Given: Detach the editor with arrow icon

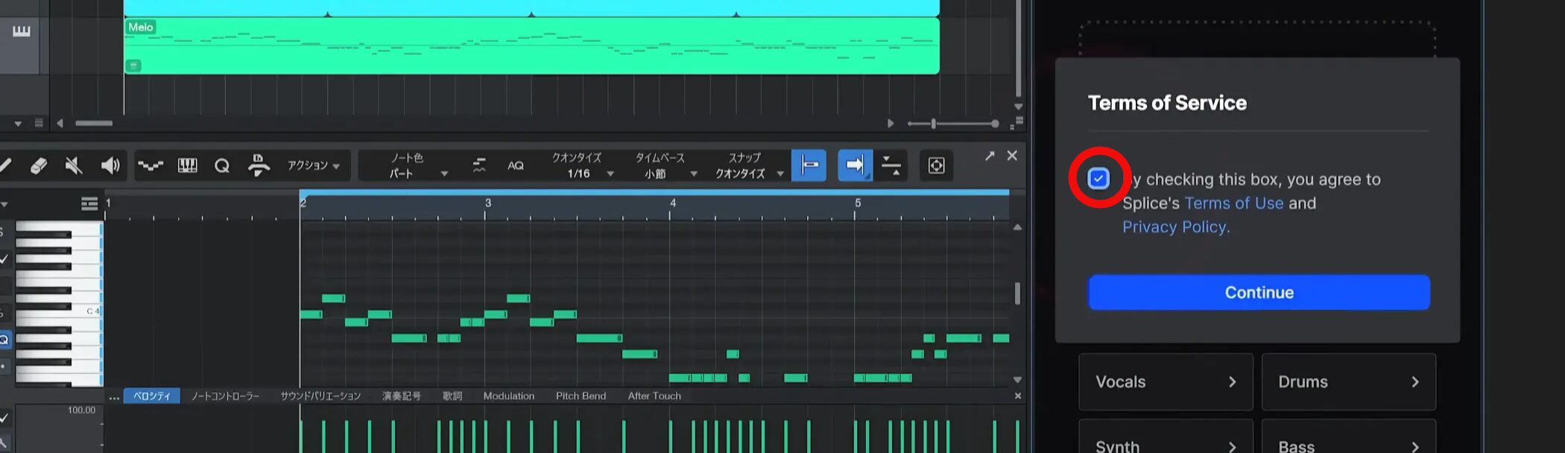Looking at the screenshot, I should click(989, 156).
